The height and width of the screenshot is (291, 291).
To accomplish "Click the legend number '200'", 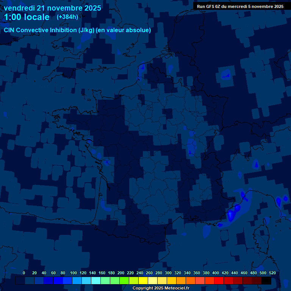I will (x=121, y=273).
